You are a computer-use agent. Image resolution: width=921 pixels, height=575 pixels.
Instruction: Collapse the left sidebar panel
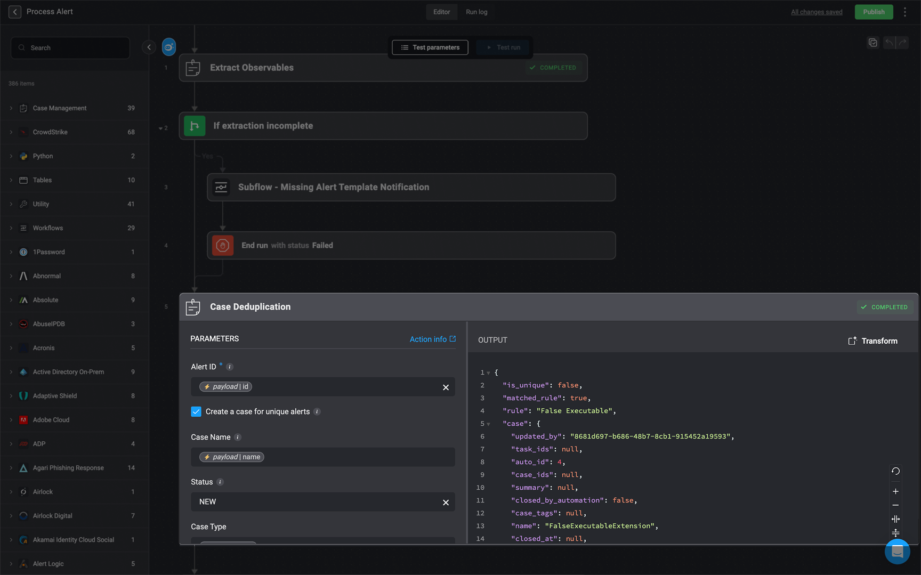click(149, 47)
